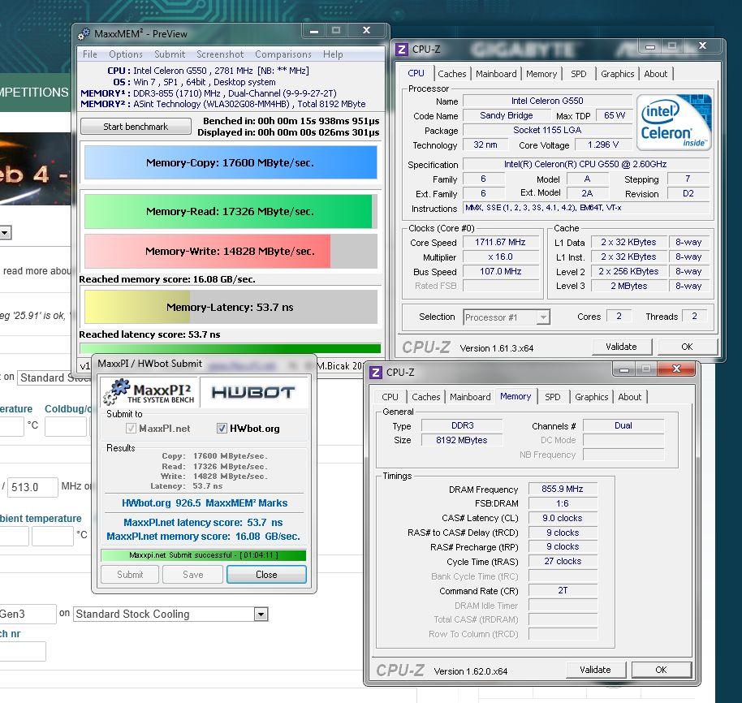
Task: Click the MaxxPI² system bench logo
Action: [149, 392]
